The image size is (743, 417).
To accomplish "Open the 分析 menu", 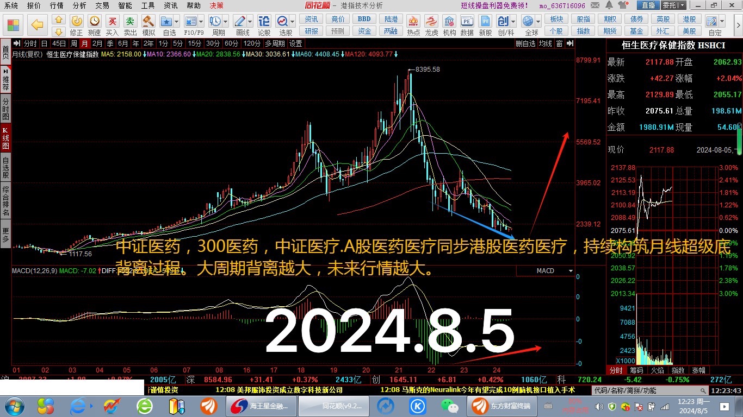I will [79, 5].
